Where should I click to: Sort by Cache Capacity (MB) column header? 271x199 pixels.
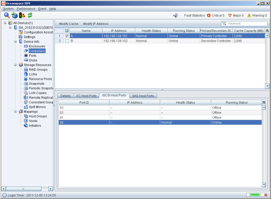(x=249, y=31)
